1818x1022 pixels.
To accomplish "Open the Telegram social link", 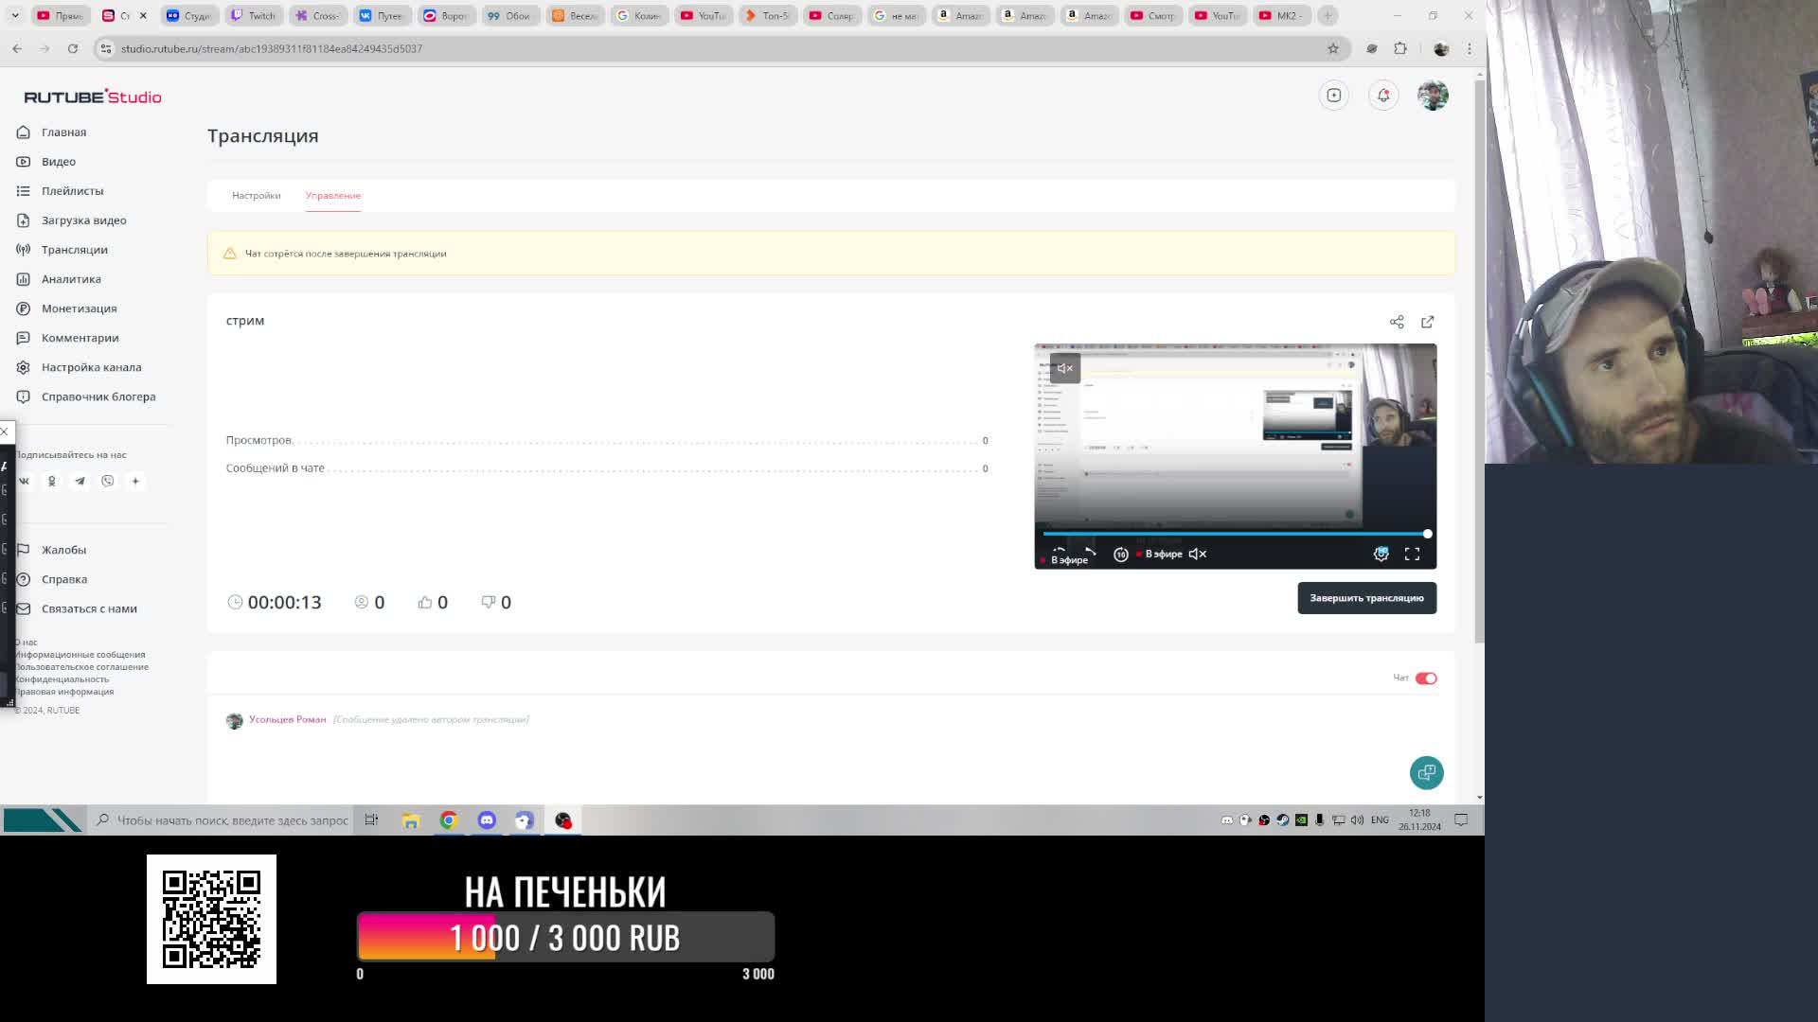I will (80, 482).
